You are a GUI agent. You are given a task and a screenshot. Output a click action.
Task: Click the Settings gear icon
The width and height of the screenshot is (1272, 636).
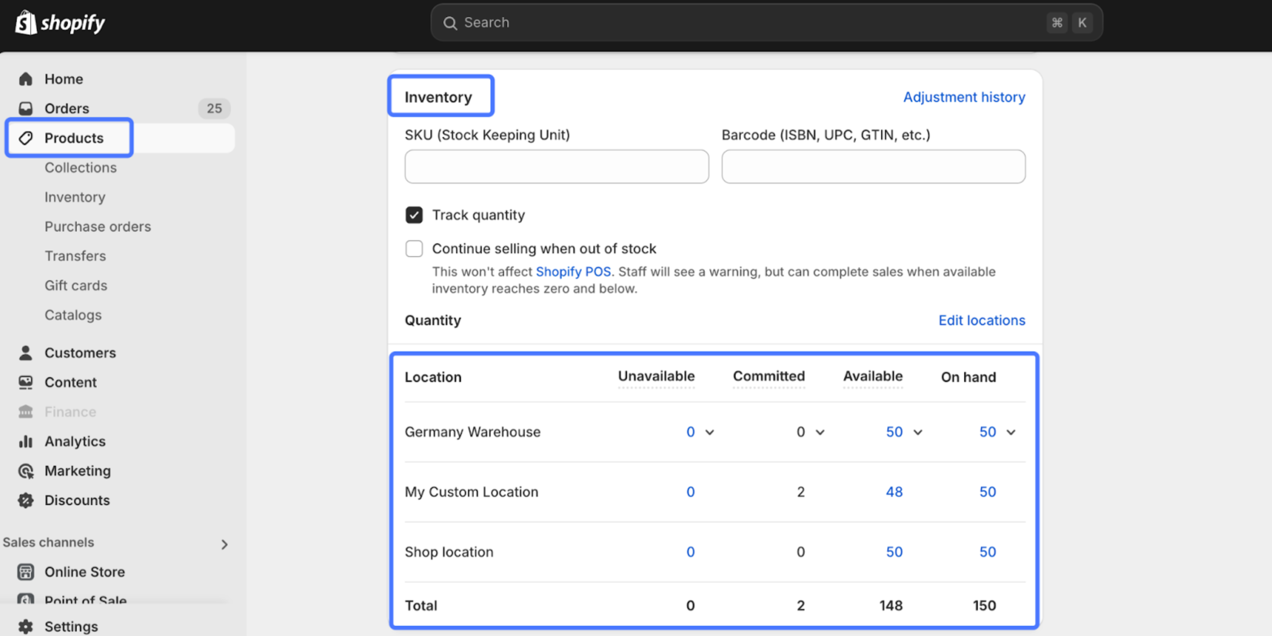click(x=26, y=626)
